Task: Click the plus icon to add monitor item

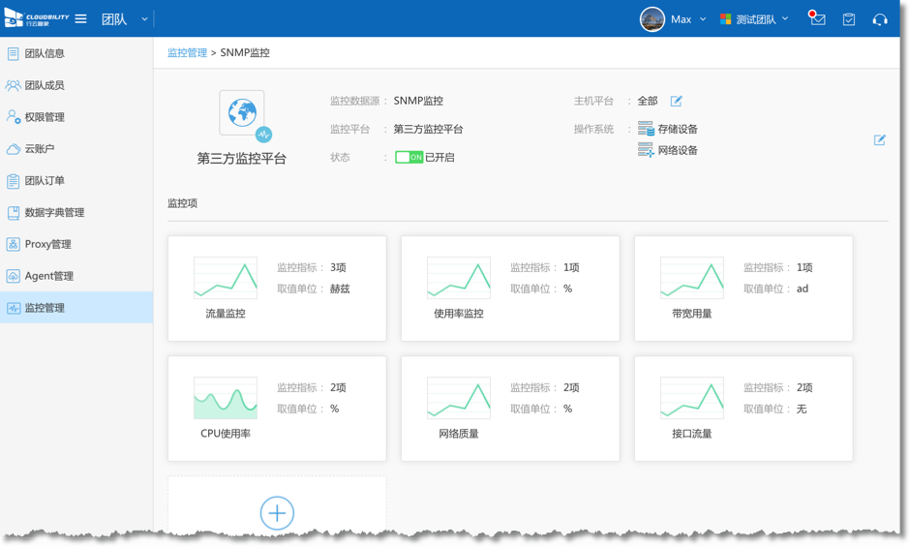Action: pos(277,513)
